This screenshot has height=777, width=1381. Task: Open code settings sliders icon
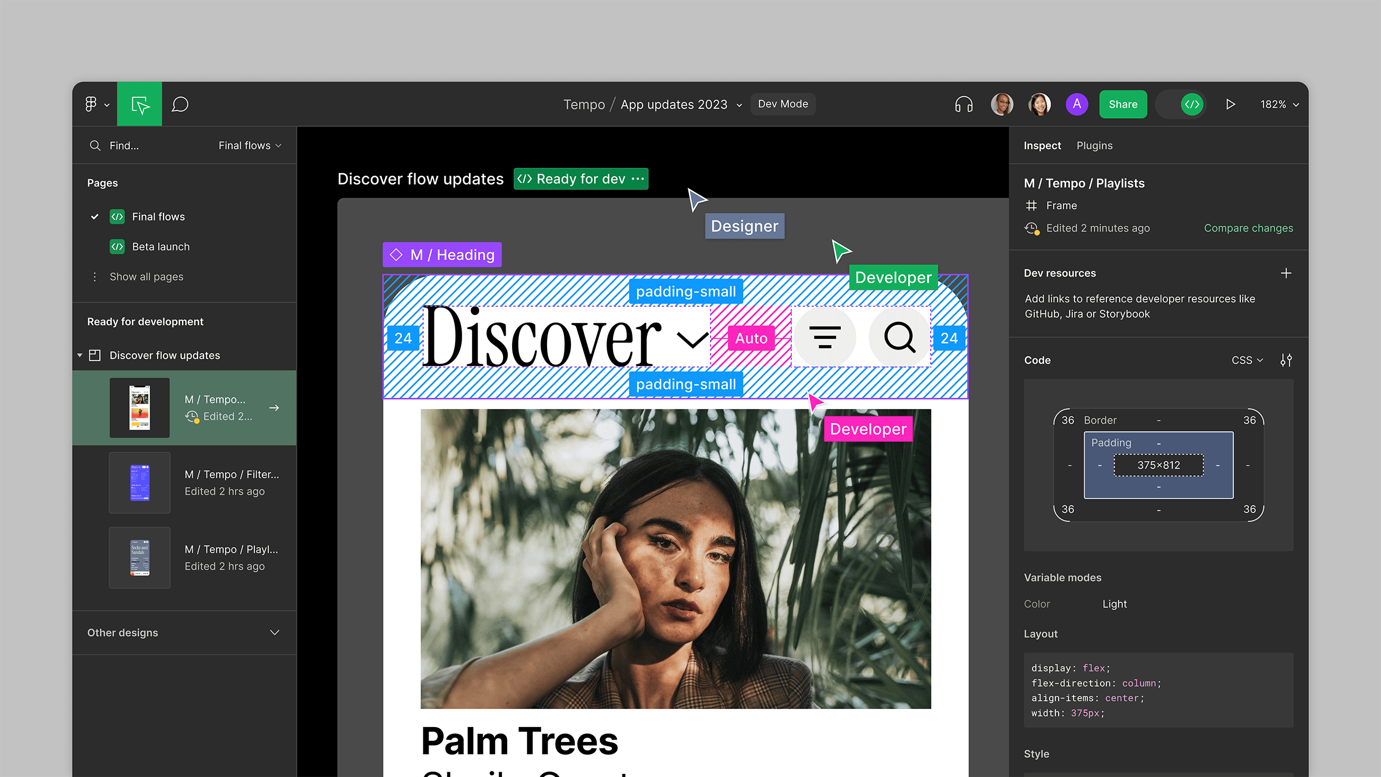point(1285,360)
